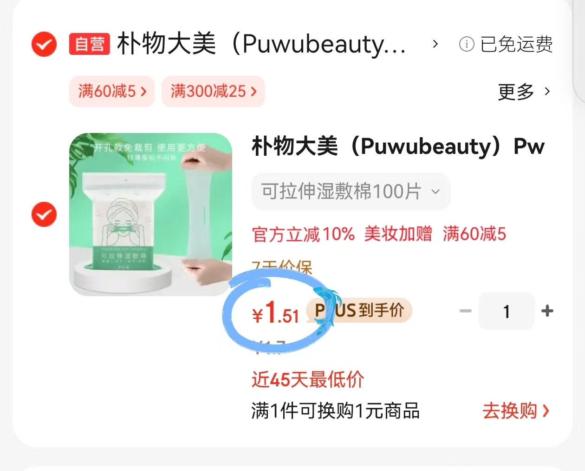Deselect the wet cotton pad item checkbox
Screen dimensions: 585x471
44,214
